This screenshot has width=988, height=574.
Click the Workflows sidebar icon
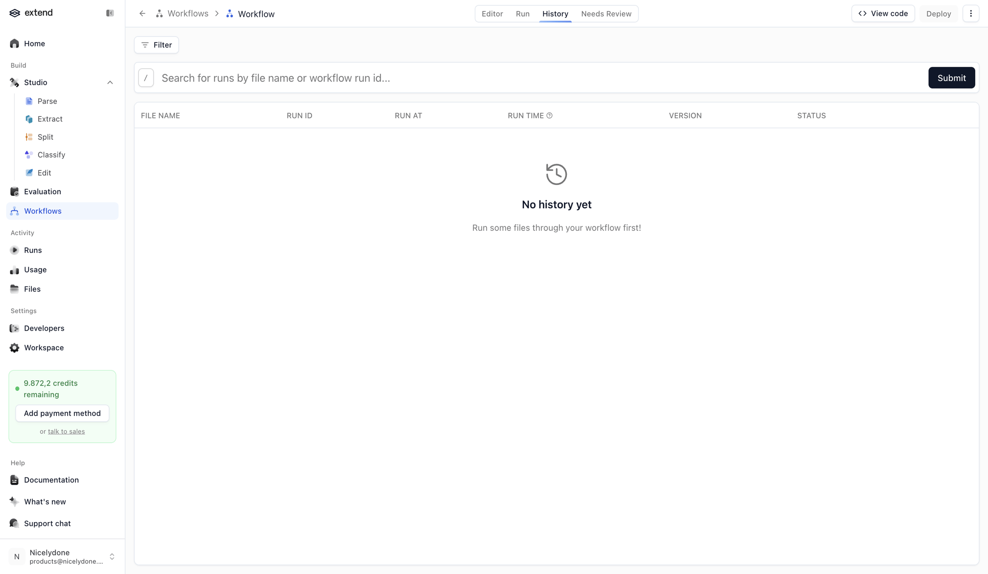click(15, 211)
